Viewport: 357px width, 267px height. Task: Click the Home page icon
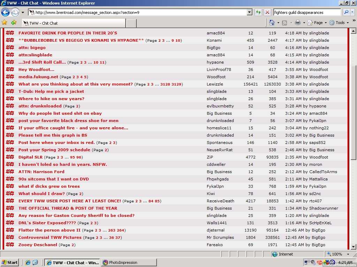pyautogui.click(x=272, y=23)
